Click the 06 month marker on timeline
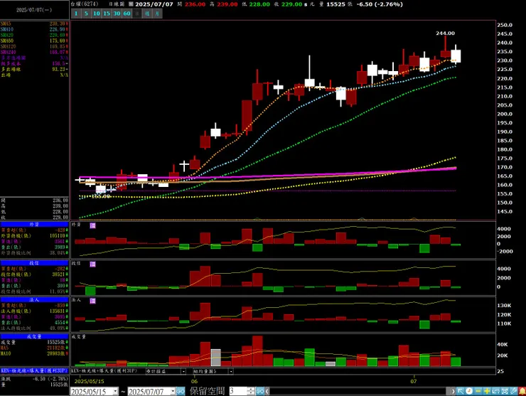 [194, 381]
